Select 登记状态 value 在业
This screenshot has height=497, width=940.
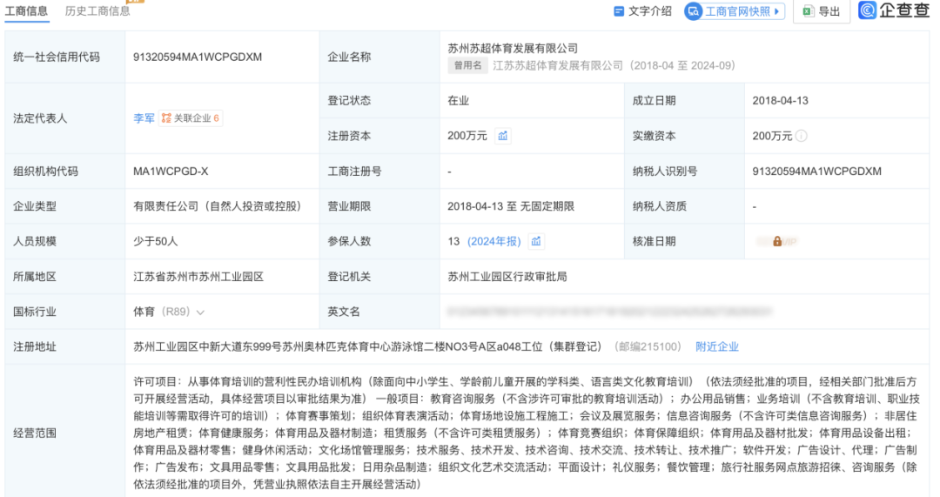[458, 101]
